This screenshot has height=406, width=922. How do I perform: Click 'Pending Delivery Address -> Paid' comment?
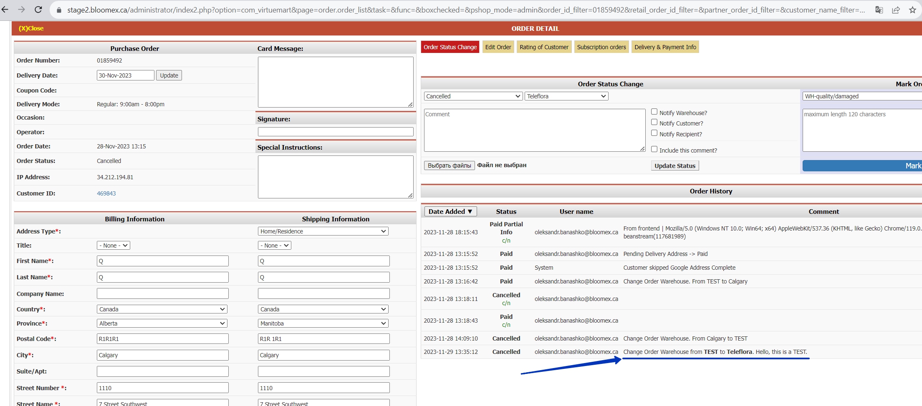coord(665,254)
